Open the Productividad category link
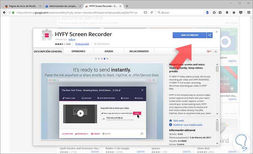The image size is (253, 154). tap(82, 44)
